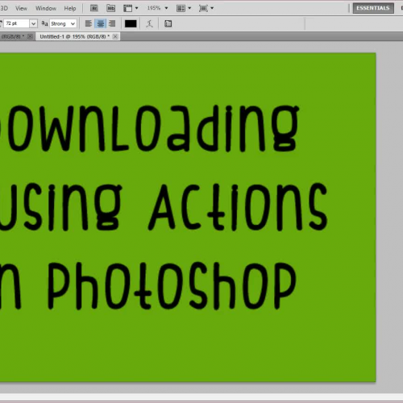Expand the font size dropdown arrow
The height and width of the screenshot is (403, 403).
click(33, 23)
